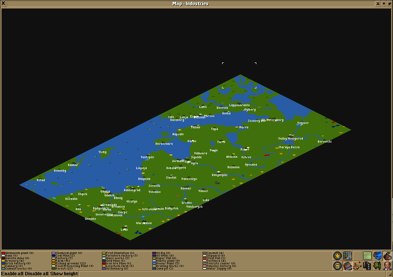Click Lappeenranta town label on map
Screen dimensions: 393x277
pos(239,105)
